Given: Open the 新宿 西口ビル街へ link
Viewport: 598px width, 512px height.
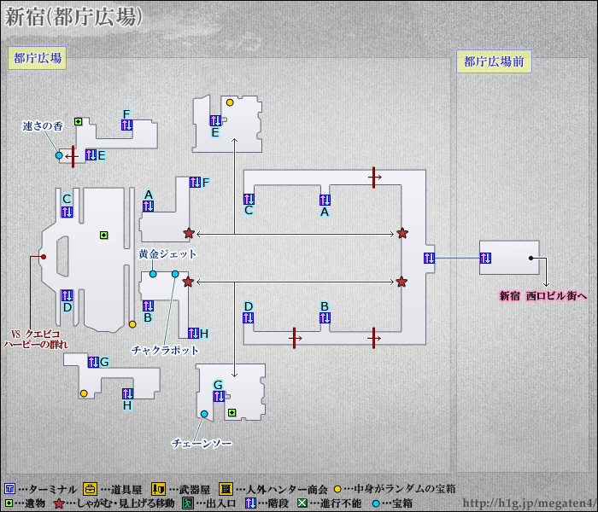Looking at the screenshot, I should click(x=543, y=296).
